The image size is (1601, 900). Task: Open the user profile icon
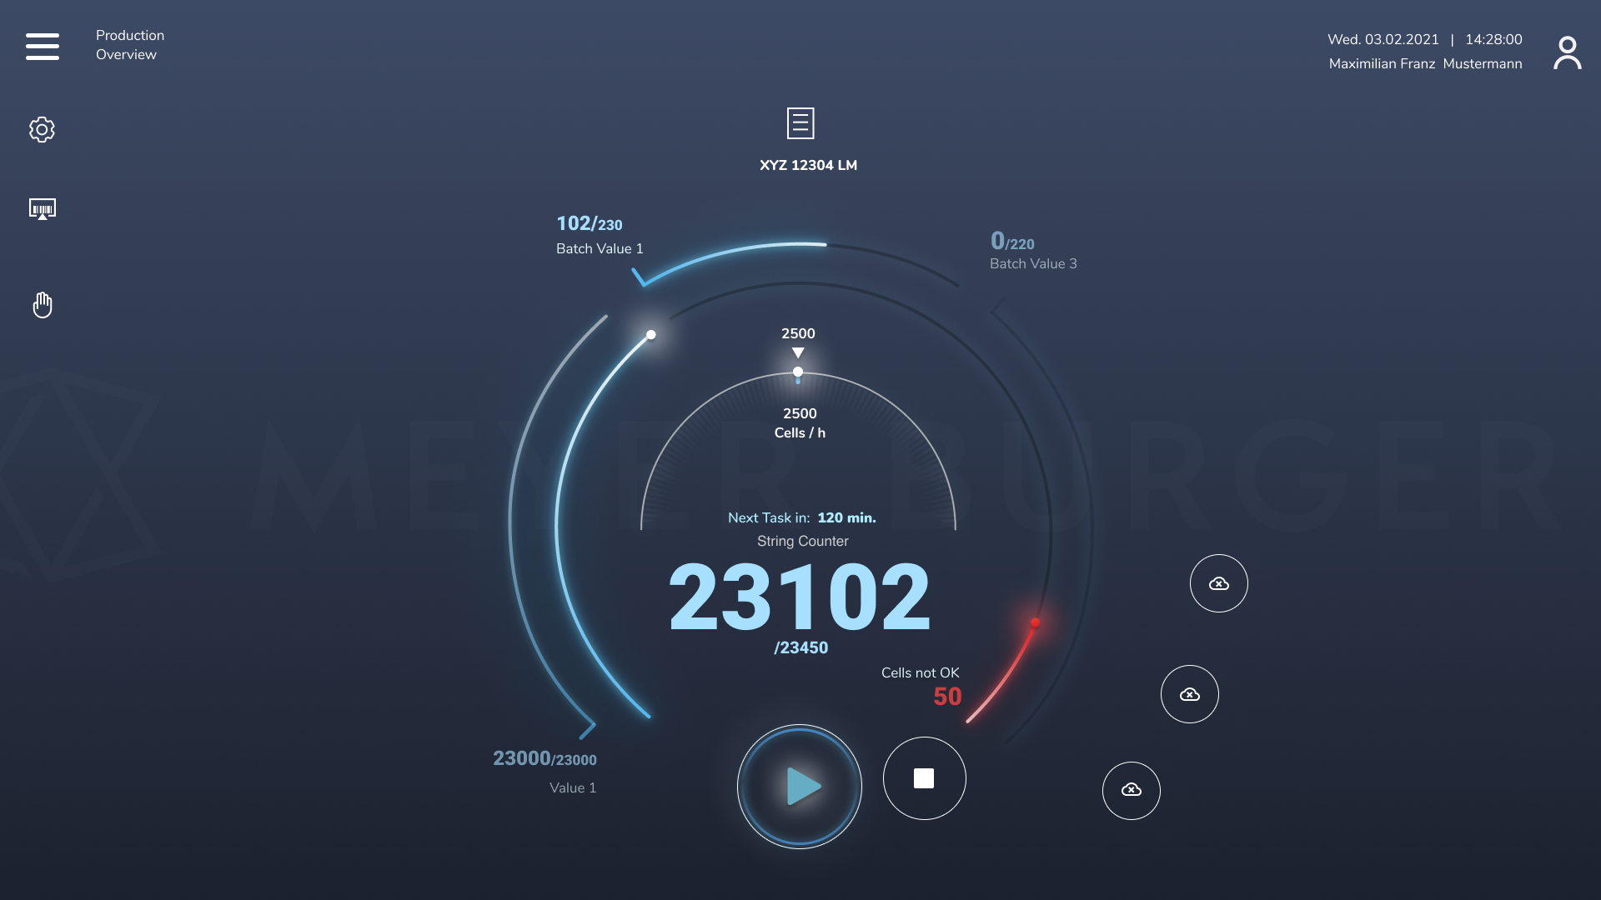pos(1567,52)
